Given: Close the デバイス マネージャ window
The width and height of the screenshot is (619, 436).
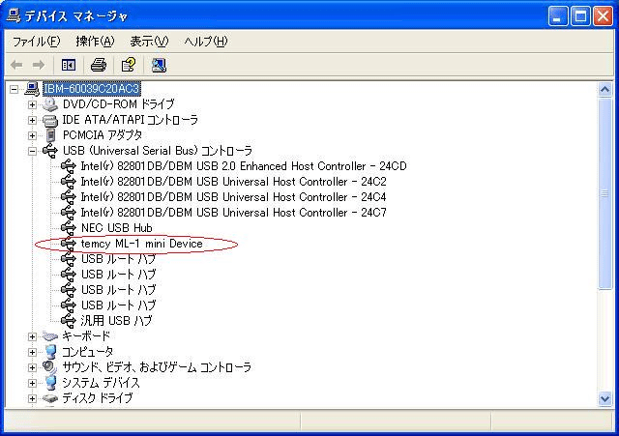Looking at the screenshot, I should (x=604, y=16).
